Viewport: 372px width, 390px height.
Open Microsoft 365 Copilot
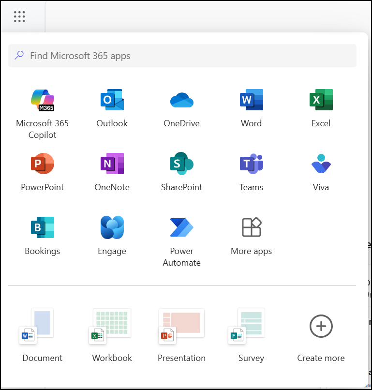42,107
